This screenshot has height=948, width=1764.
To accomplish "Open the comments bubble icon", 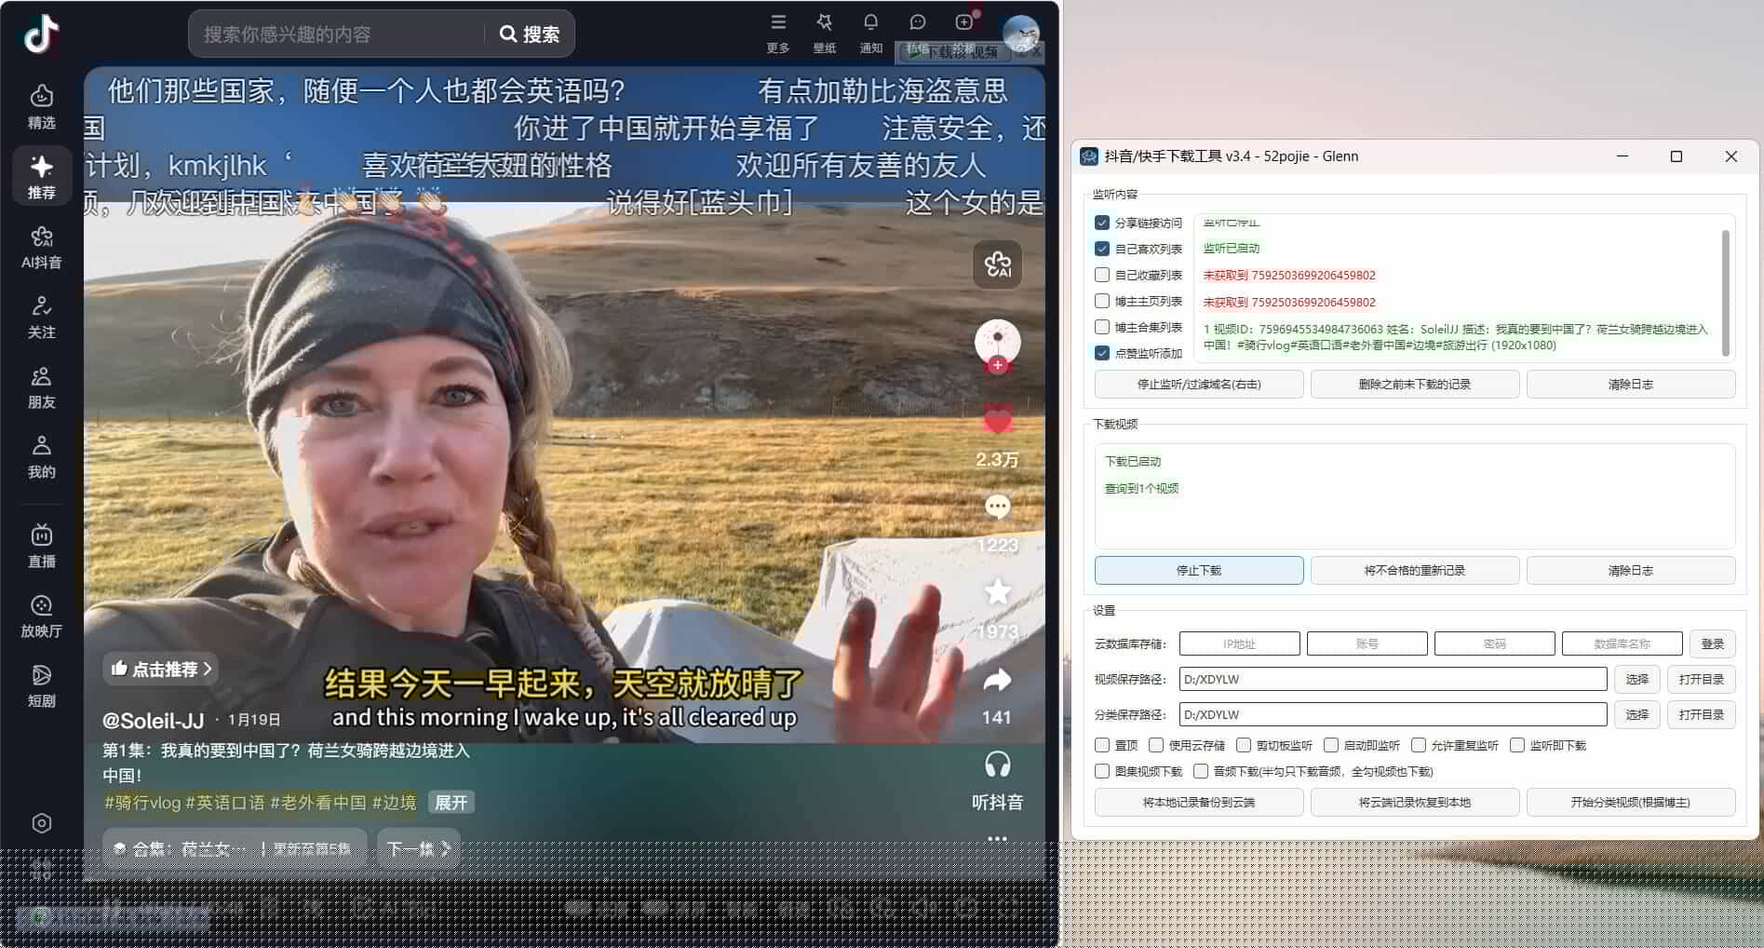I will [x=997, y=507].
